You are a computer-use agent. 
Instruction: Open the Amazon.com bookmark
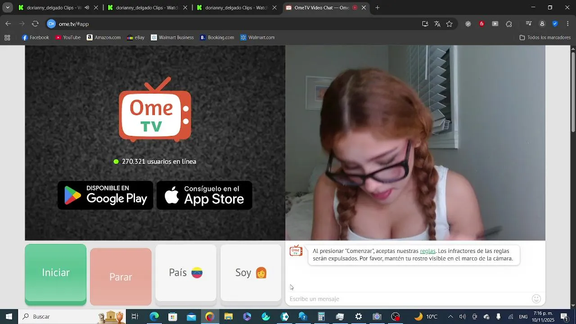click(103, 38)
